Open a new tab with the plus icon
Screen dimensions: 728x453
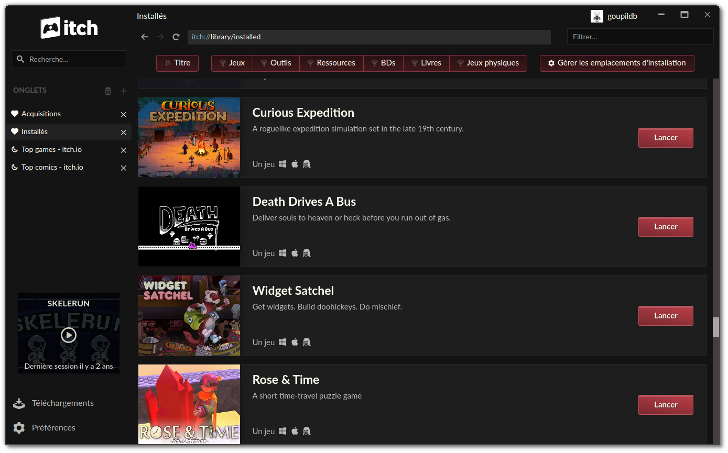[x=123, y=90]
